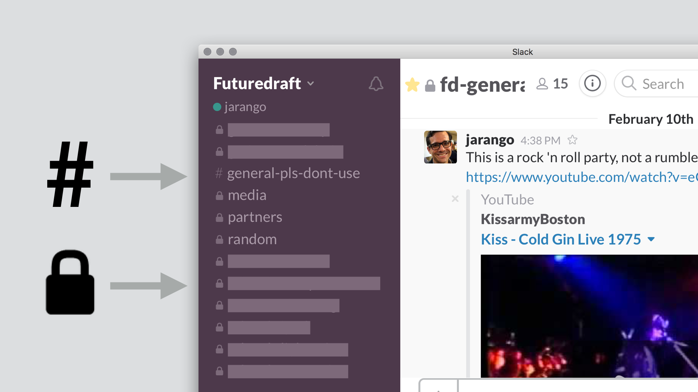This screenshot has height=392, width=698.
Task: Select the media private channel
Action: (247, 195)
